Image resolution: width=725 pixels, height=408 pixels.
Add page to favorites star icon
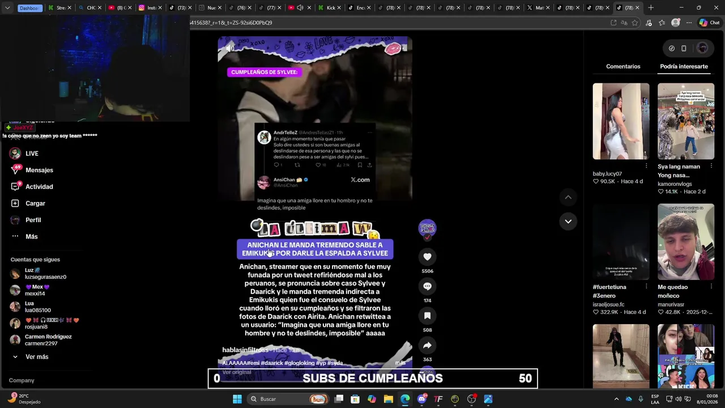click(635, 23)
